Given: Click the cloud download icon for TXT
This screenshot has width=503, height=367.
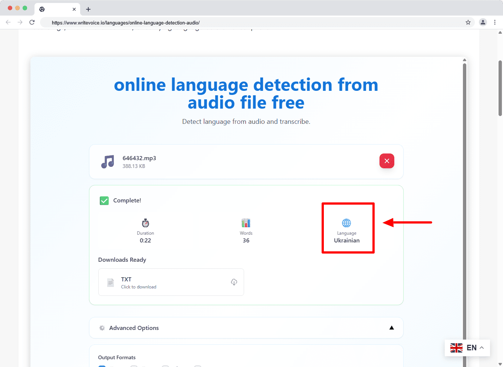Looking at the screenshot, I should pos(234,282).
